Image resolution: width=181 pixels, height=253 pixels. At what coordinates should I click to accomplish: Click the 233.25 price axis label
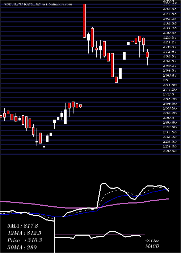click(x=169, y=137)
